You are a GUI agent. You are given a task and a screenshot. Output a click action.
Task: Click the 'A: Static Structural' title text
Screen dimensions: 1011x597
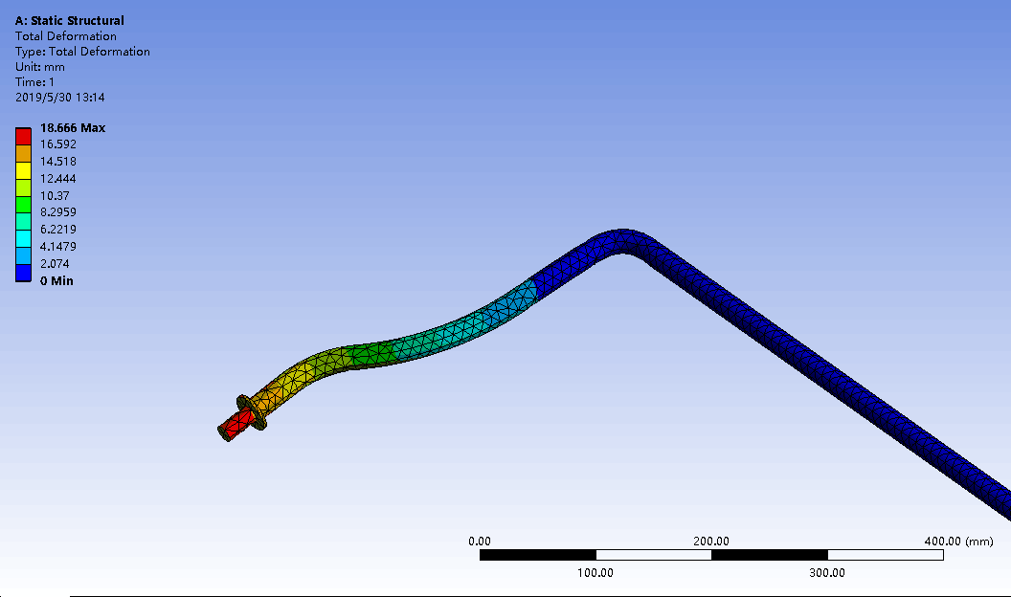click(x=70, y=21)
